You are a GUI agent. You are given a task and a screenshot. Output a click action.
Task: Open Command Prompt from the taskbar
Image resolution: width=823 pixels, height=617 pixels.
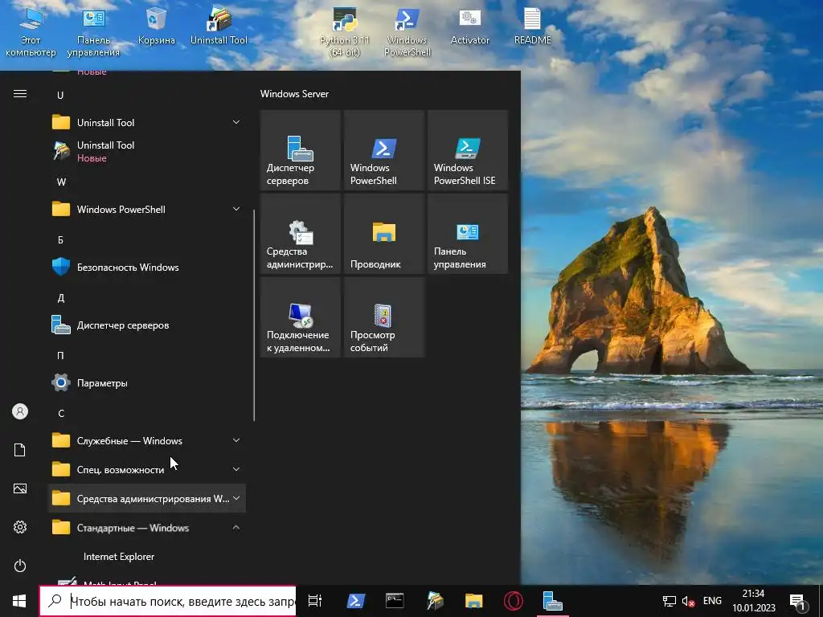coord(395,601)
